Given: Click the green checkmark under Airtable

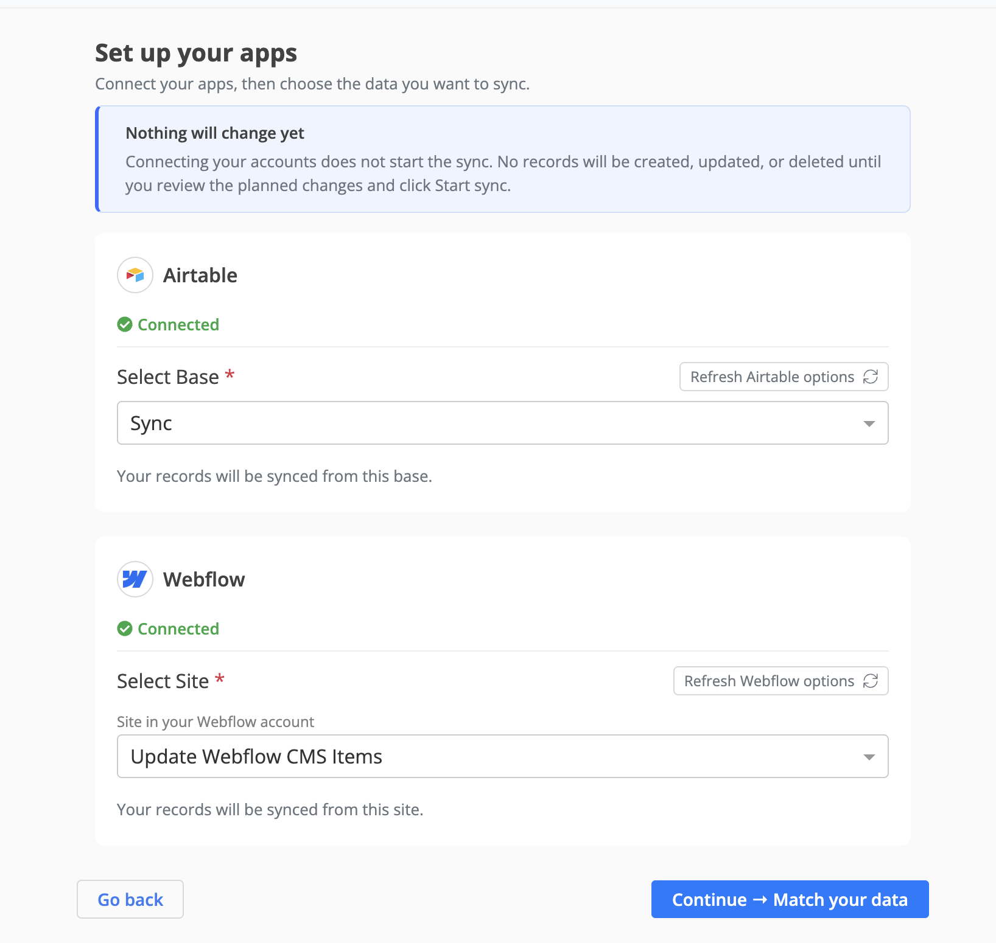Looking at the screenshot, I should click(125, 325).
